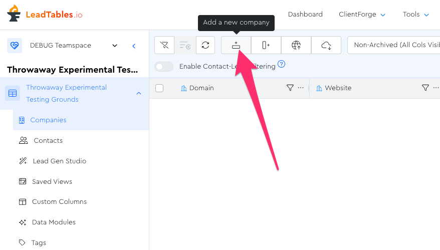
Task: Collapse Throwaway Experimental Testing Grounds section
Action: pos(139,93)
